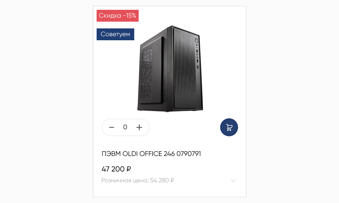
Task: Focus the quantity field showing 0
Action: 125,127
